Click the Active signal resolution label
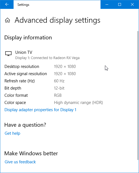139x173 pixels. pyautogui.click(x=25, y=74)
